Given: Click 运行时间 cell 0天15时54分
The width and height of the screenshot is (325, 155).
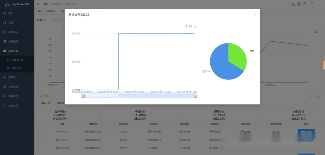Looking at the screenshot, I should click(x=154, y=140).
